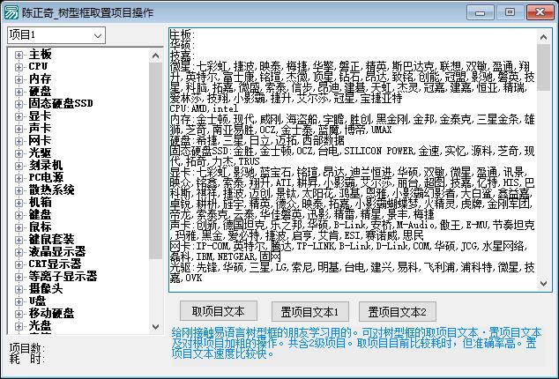Select the 硬盘 item label
Screen dimensions: 559x379
point(41,92)
